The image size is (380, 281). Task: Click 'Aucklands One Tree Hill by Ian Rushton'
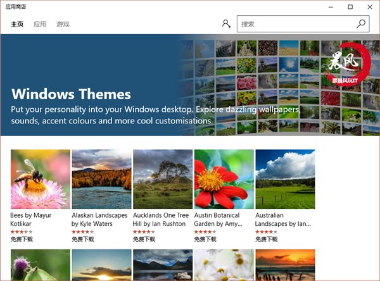pyautogui.click(x=161, y=220)
